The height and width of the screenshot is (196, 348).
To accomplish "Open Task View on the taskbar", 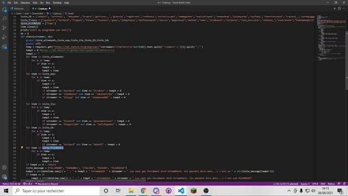I will pyautogui.click(x=118, y=191).
